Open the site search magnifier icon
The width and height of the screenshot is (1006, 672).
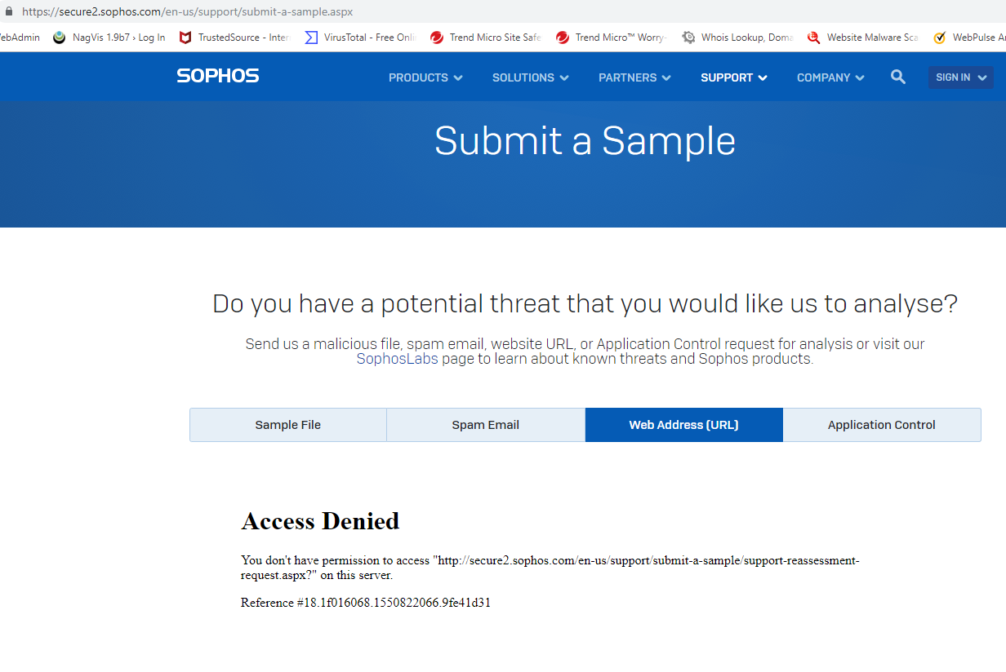tap(898, 77)
